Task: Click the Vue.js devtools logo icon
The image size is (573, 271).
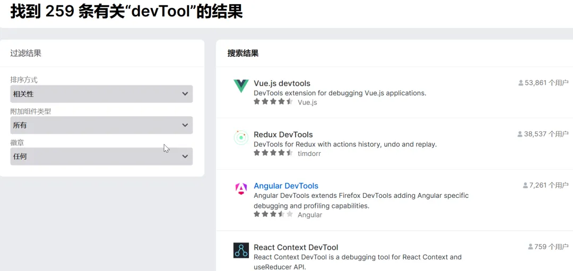Action: [x=241, y=86]
